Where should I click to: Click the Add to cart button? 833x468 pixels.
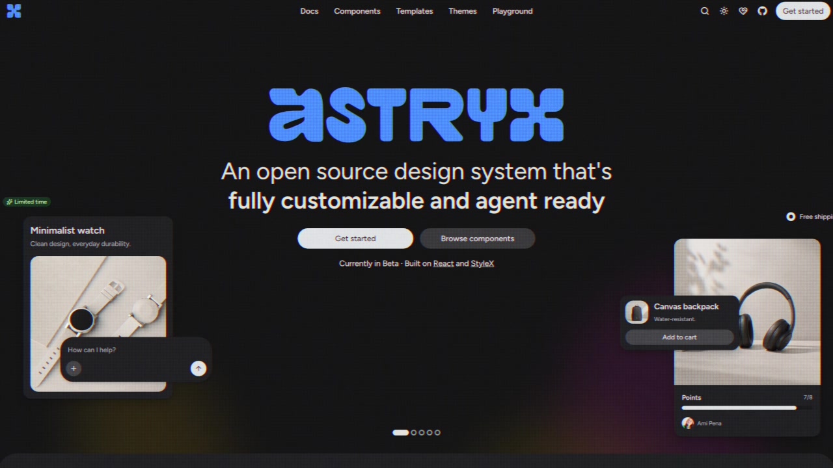(679, 337)
